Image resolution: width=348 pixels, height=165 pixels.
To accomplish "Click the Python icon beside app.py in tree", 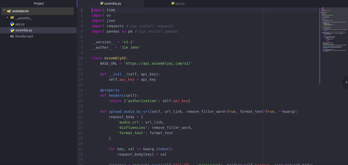I will click(x=12, y=24).
